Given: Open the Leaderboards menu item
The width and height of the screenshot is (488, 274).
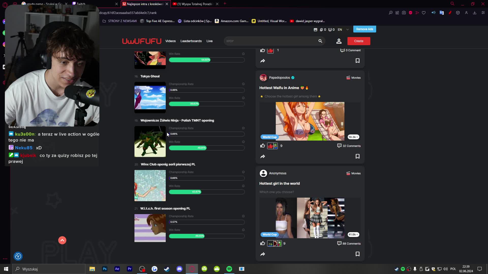Looking at the screenshot, I should coord(191,41).
